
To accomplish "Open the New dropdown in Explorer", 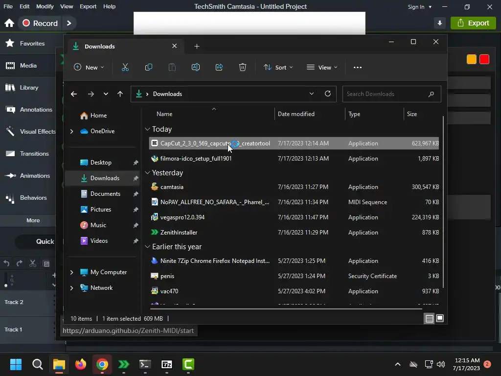I will [x=89, y=67].
